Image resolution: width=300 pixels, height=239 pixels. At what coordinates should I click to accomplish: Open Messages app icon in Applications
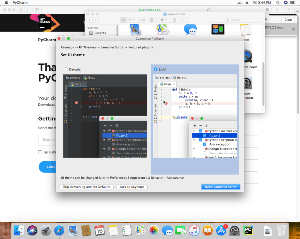(x=190, y=30)
